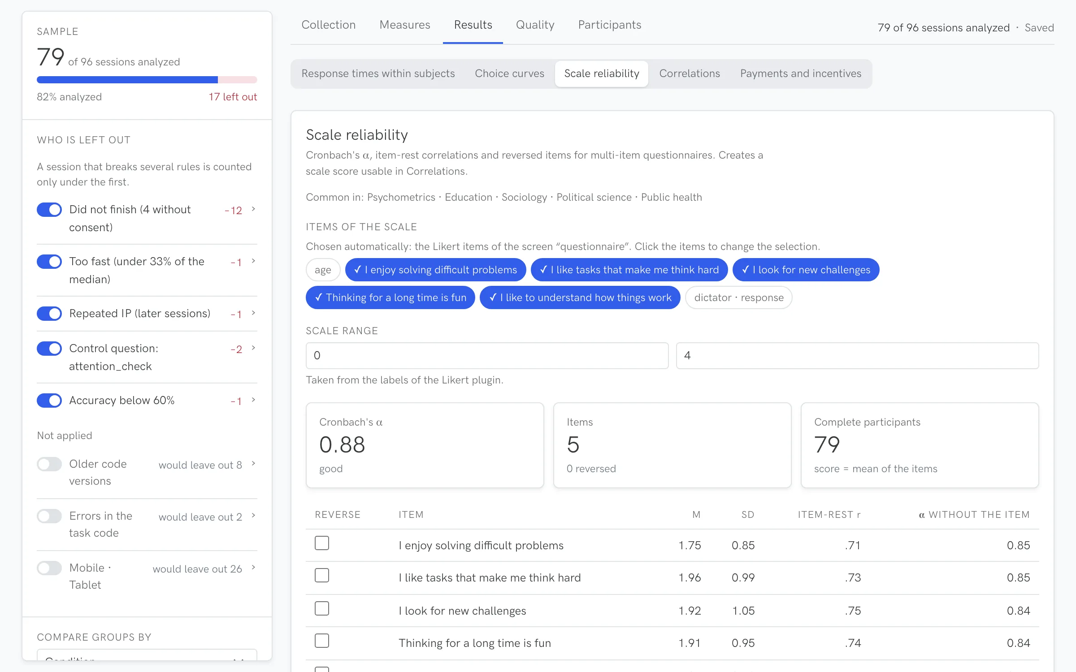Enable the 'Older code versions' toggle
Image resolution: width=1076 pixels, height=672 pixels.
coord(49,464)
